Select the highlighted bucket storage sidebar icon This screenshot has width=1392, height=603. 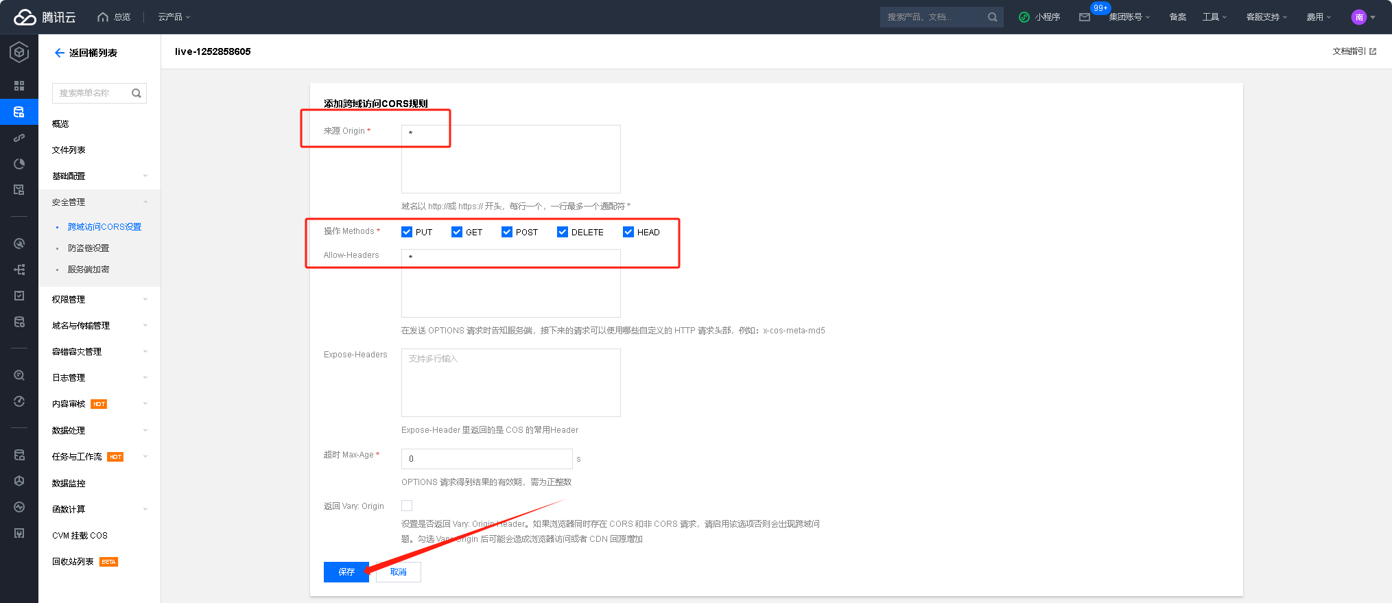coord(19,112)
